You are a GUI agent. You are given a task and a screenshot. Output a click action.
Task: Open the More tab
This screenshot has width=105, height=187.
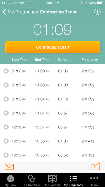[94, 181]
